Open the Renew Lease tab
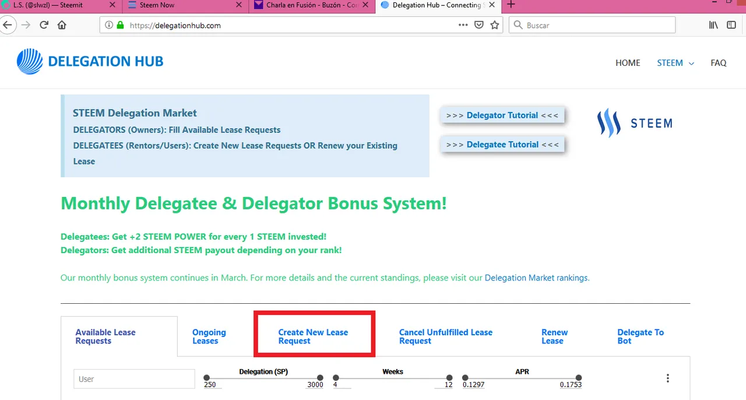Viewport: 746px width, 400px height. click(554, 336)
